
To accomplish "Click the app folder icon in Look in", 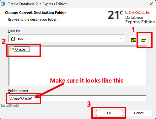I will coord(13,38).
